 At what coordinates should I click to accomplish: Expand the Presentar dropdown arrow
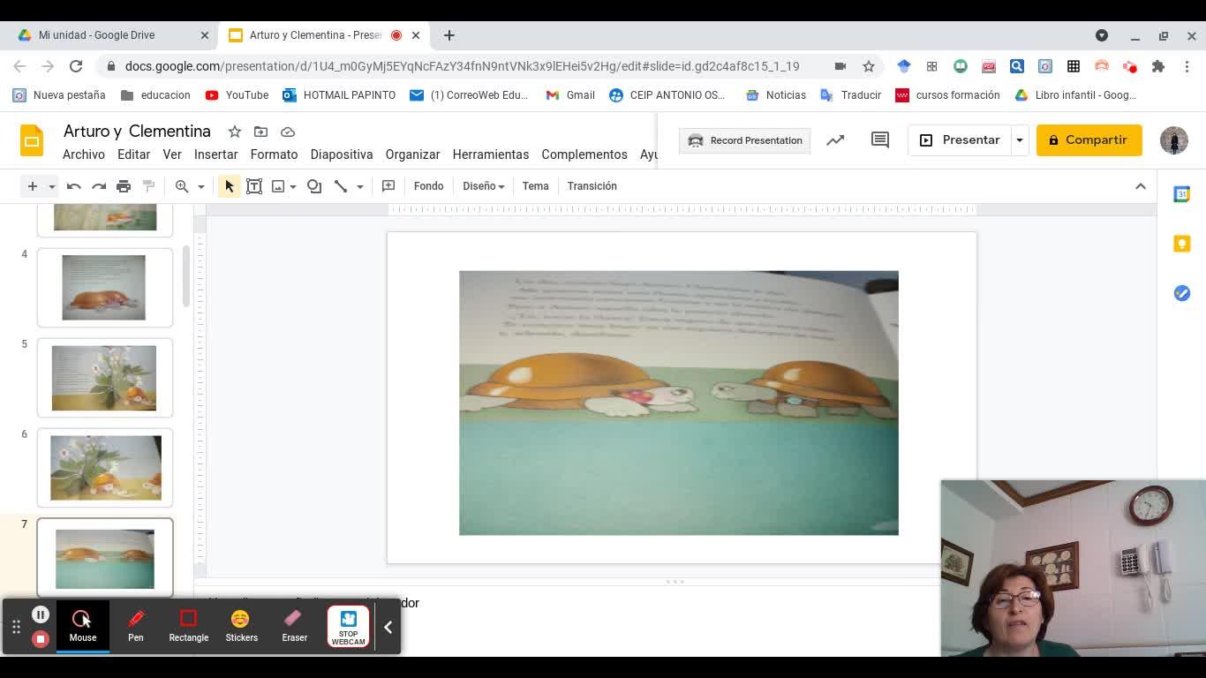click(x=1019, y=140)
